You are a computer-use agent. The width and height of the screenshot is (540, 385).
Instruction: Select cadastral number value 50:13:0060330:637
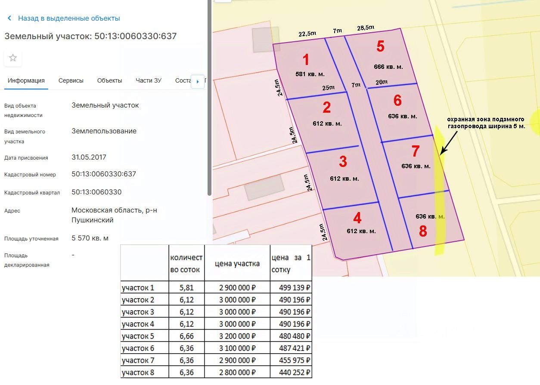click(x=104, y=174)
